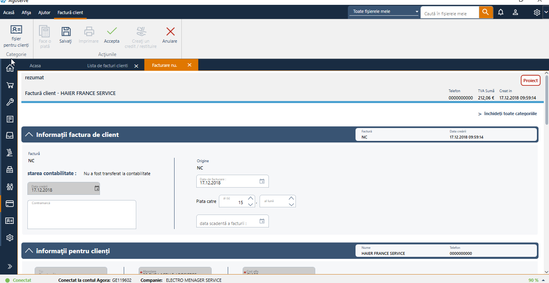Open people group icon in sidebar
This screenshot has height=283, width=549.
click(x=10, y=186)
